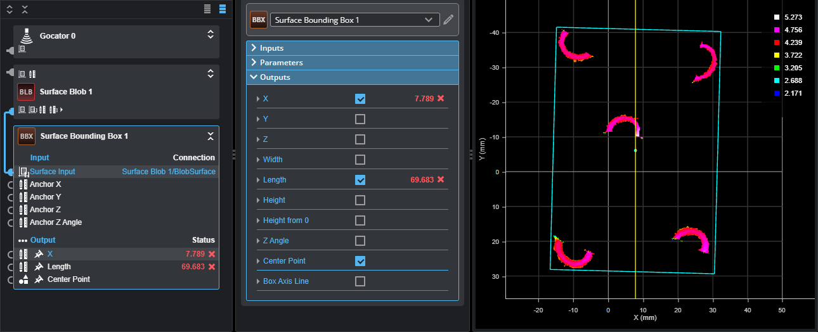The image size is (818, 332).
Task: Enable the Box Axis Line checkbox
Action: tap(360, 281)
